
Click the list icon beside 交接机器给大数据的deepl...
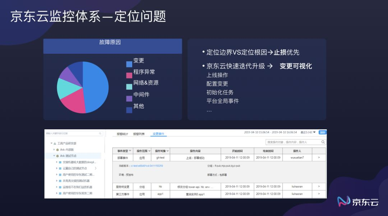(60, 162)
